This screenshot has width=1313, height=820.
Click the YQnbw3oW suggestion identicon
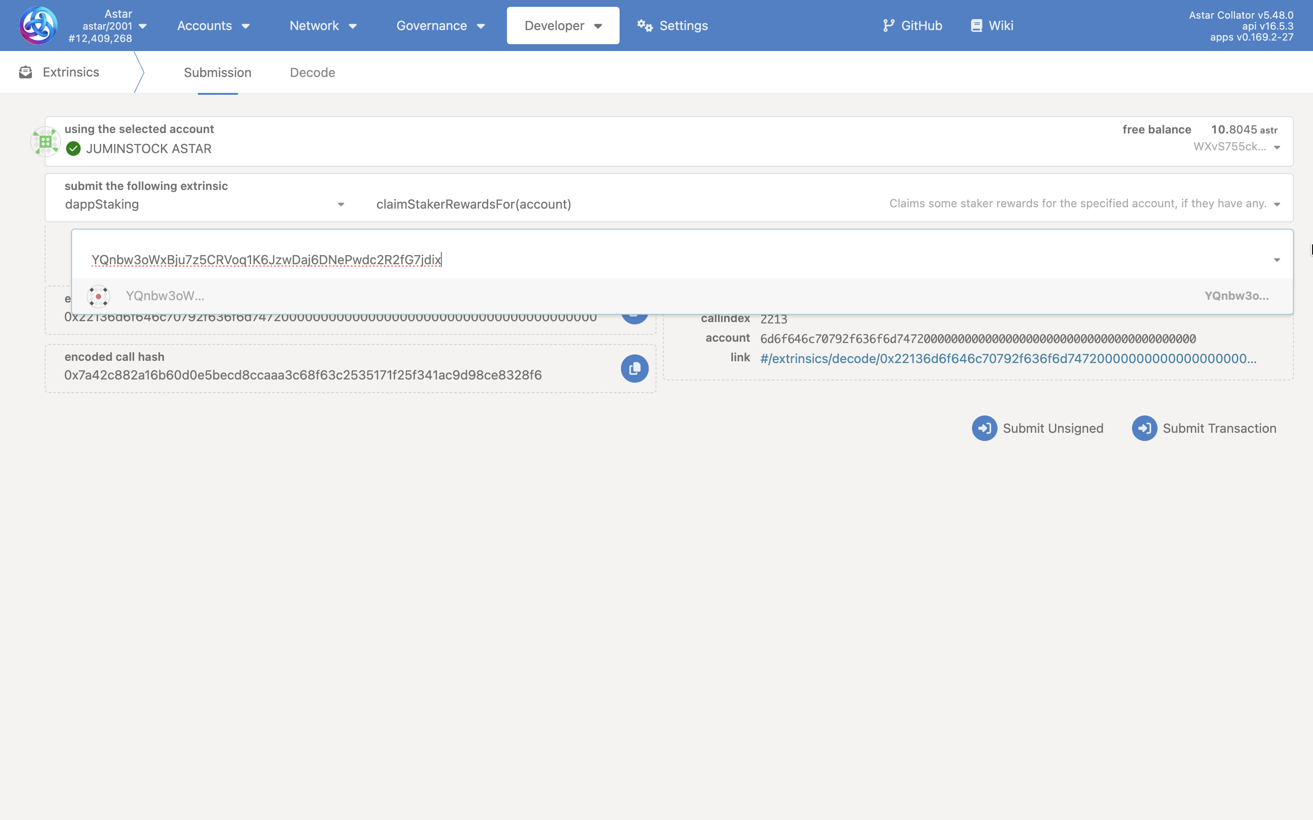98,296
